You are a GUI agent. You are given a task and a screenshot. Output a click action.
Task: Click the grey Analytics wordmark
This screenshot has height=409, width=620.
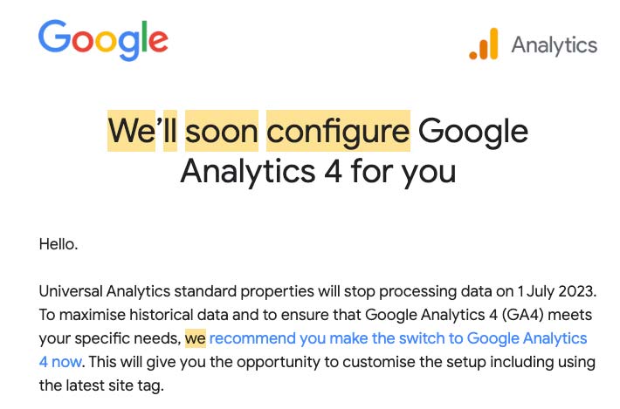(554, 45)
